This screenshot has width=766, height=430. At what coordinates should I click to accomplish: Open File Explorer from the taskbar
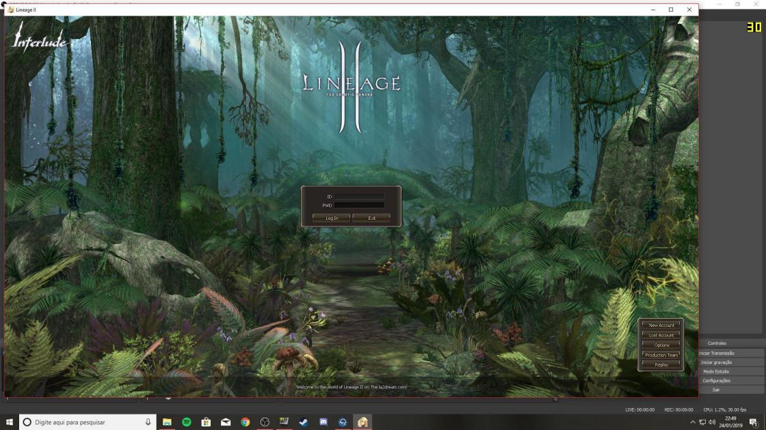pyautogui.click(x=166, y=422)
